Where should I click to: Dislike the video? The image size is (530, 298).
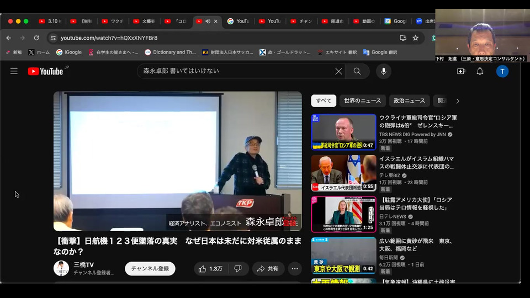(238, 269)
